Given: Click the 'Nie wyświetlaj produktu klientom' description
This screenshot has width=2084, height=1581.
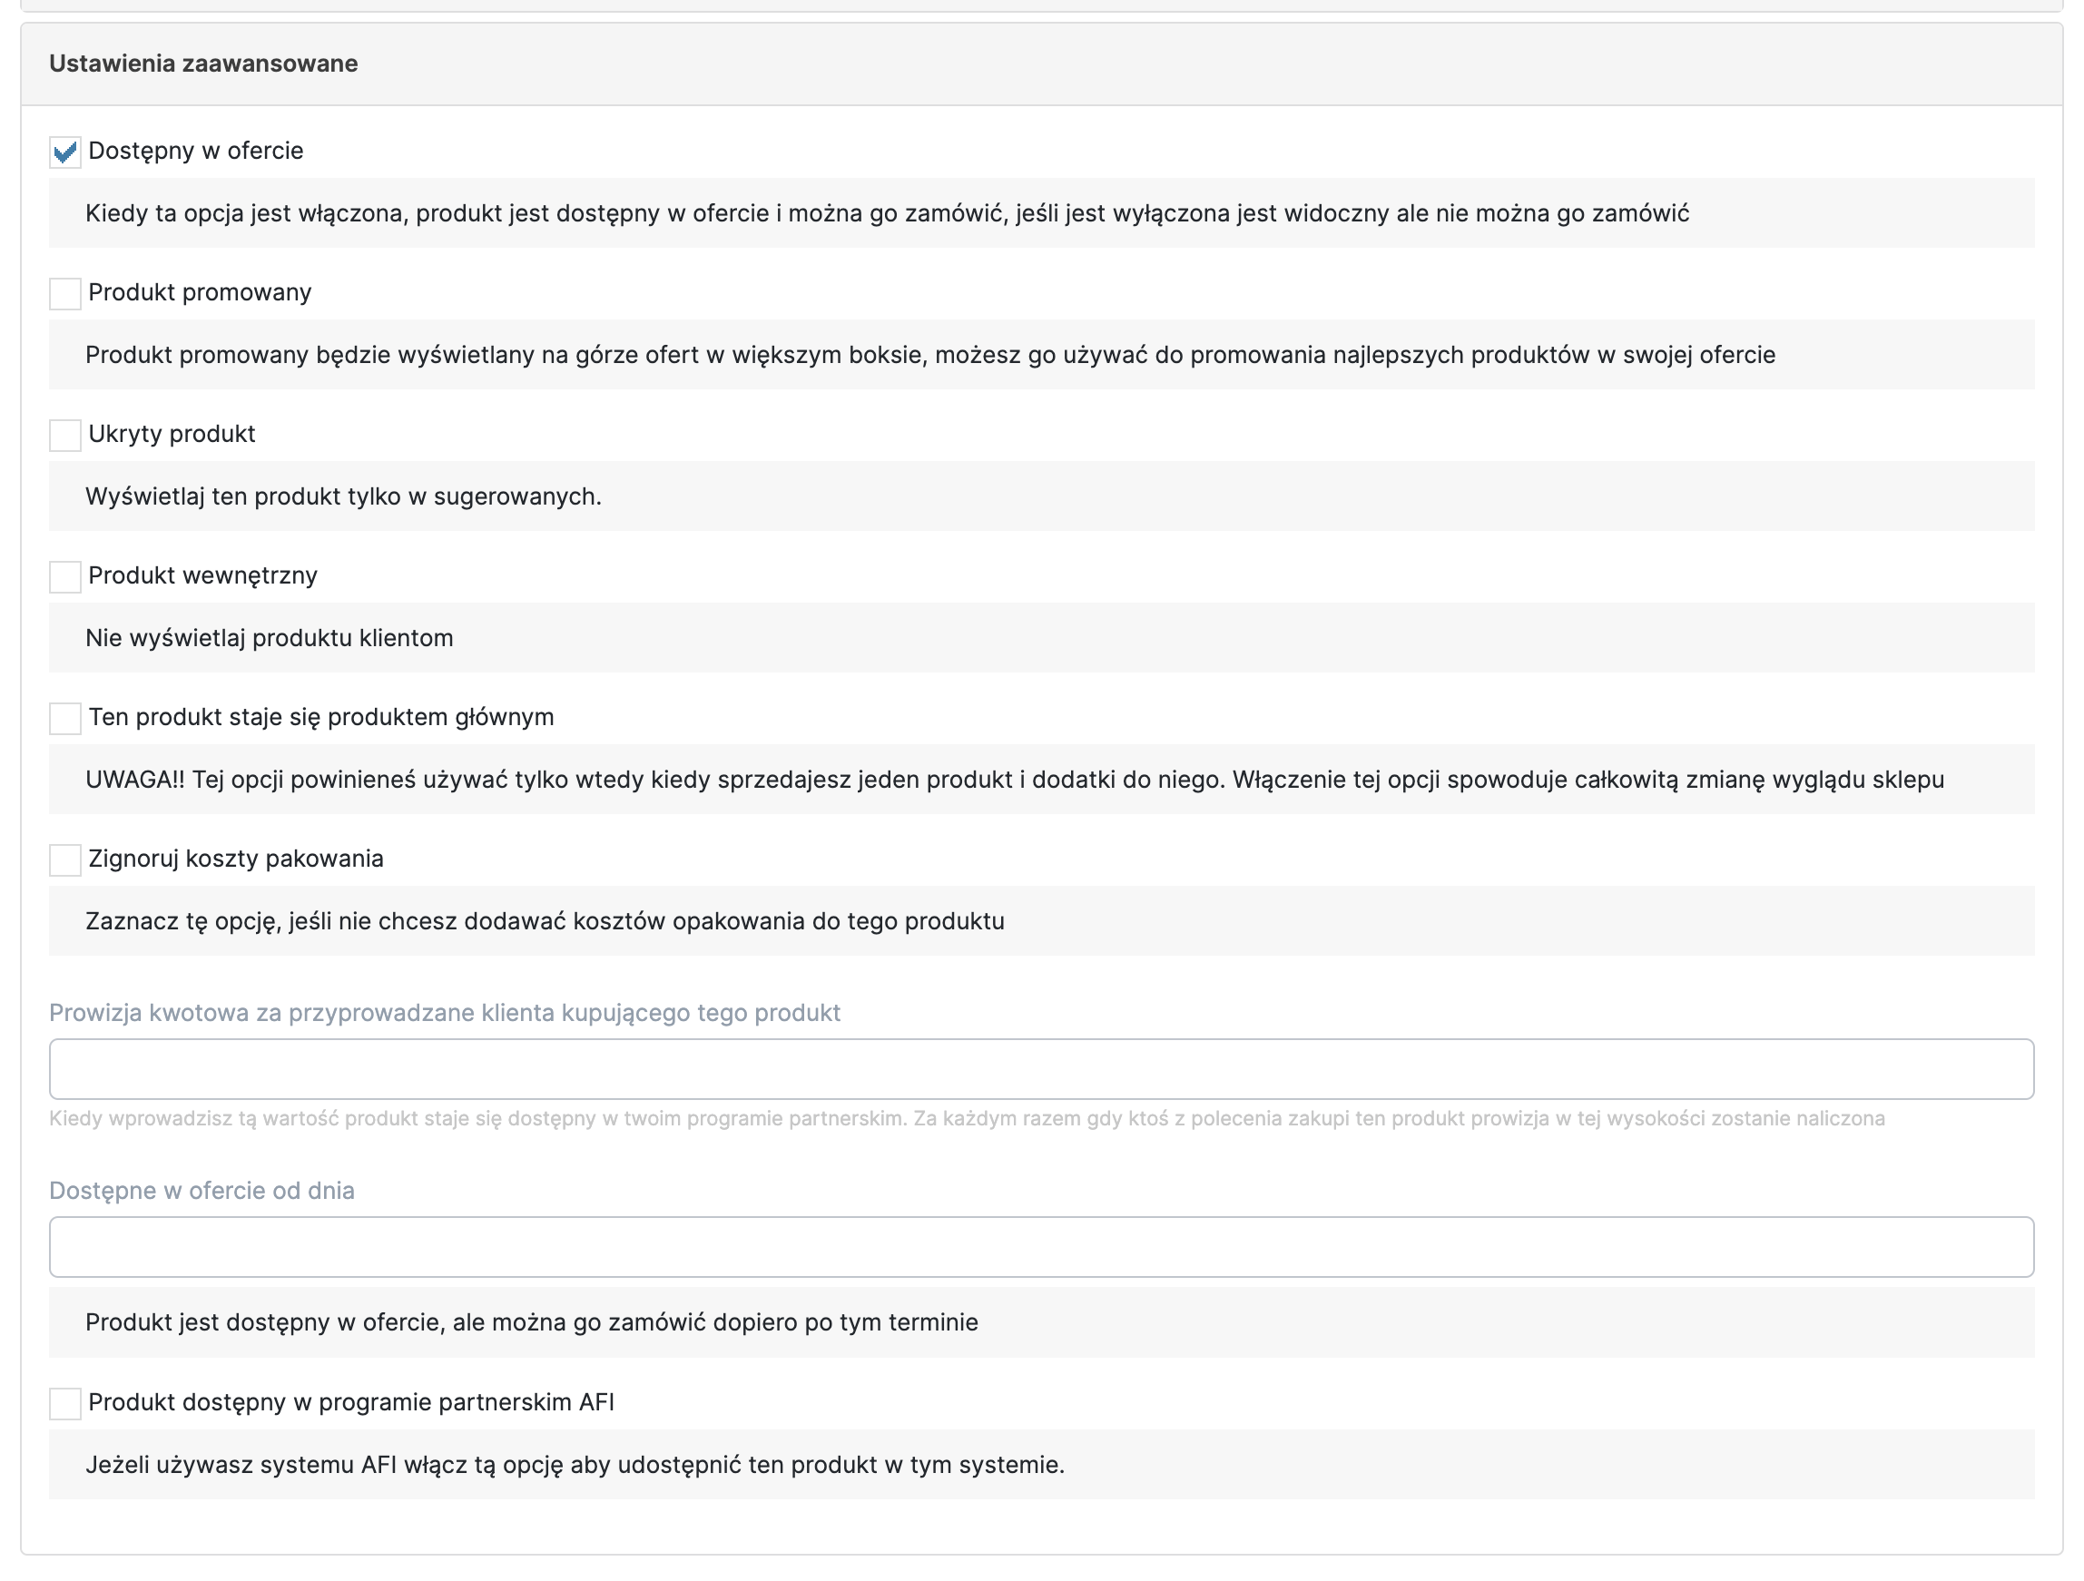Looking at the screenshot, I should [270, 638].
